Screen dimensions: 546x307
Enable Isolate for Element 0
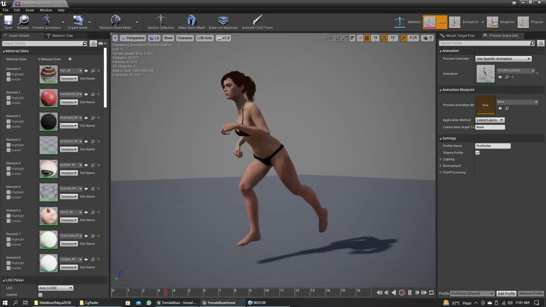[x=9, y=79]
